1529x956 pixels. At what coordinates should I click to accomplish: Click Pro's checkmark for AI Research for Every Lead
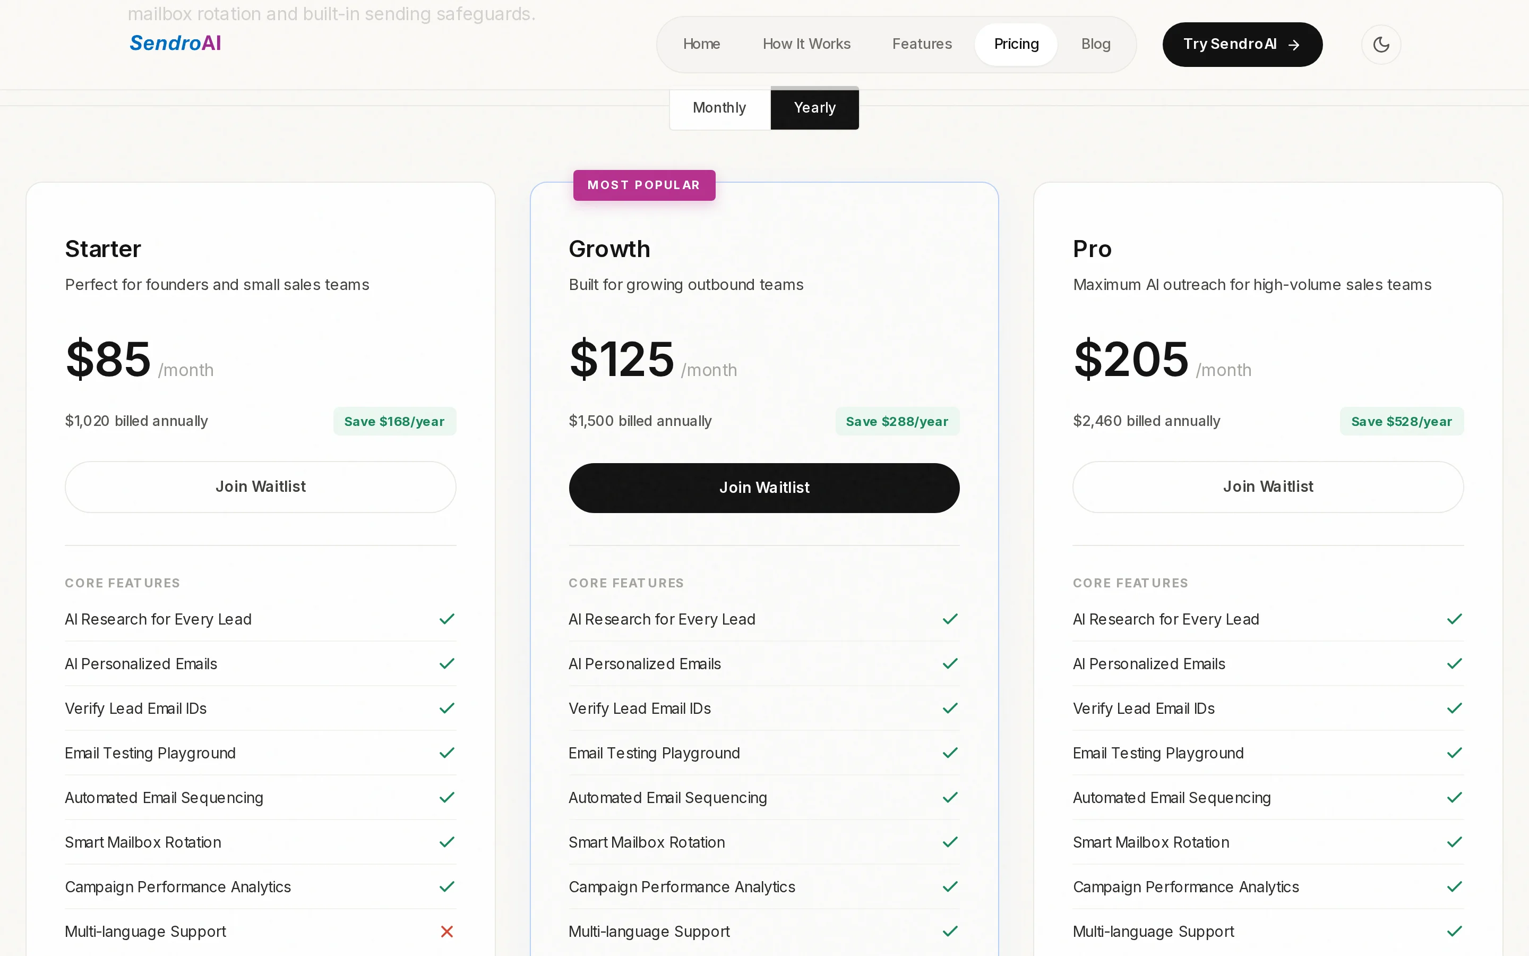coord(1455,619)
